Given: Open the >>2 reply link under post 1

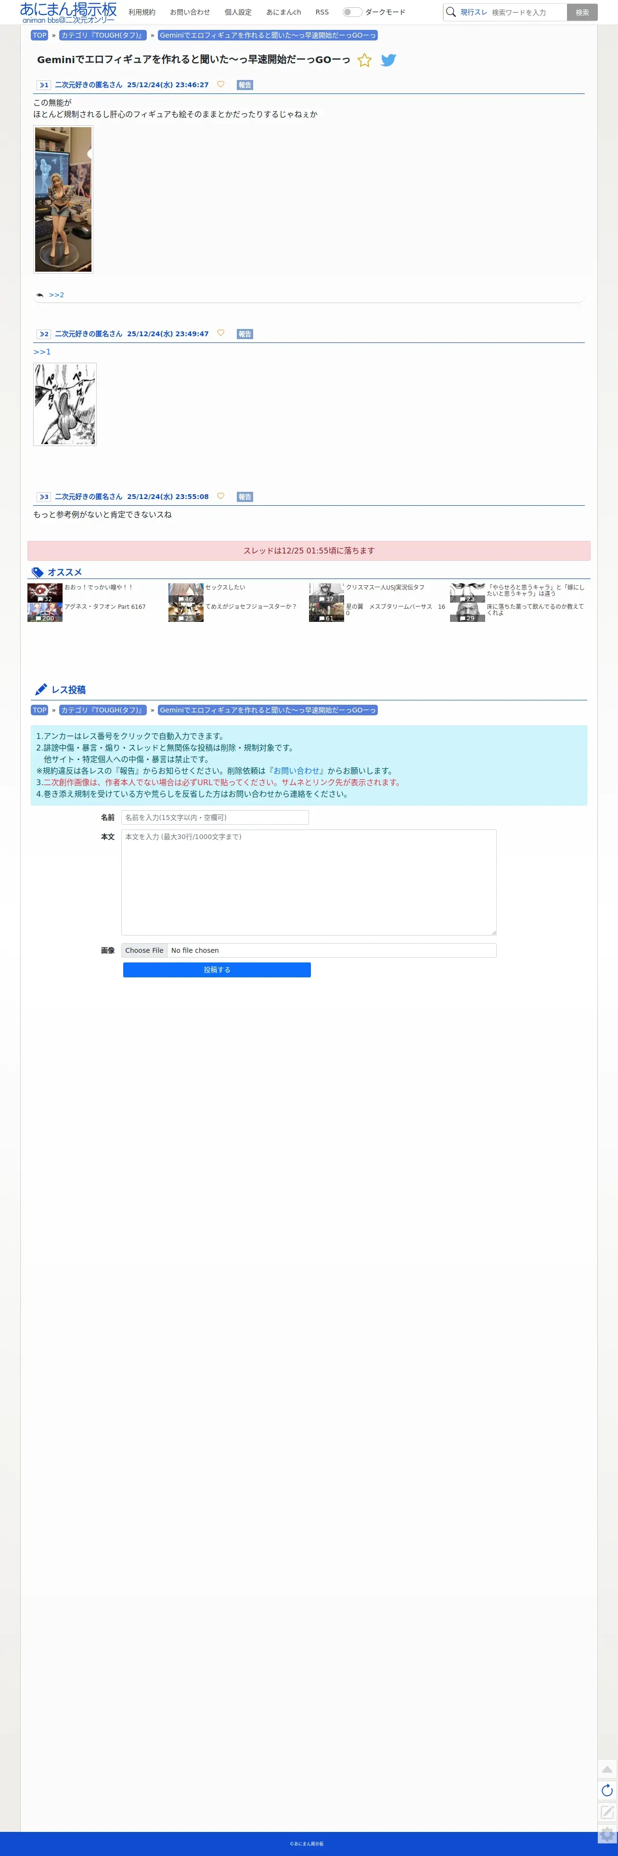Looking at the screenshot, I should 56,295.
